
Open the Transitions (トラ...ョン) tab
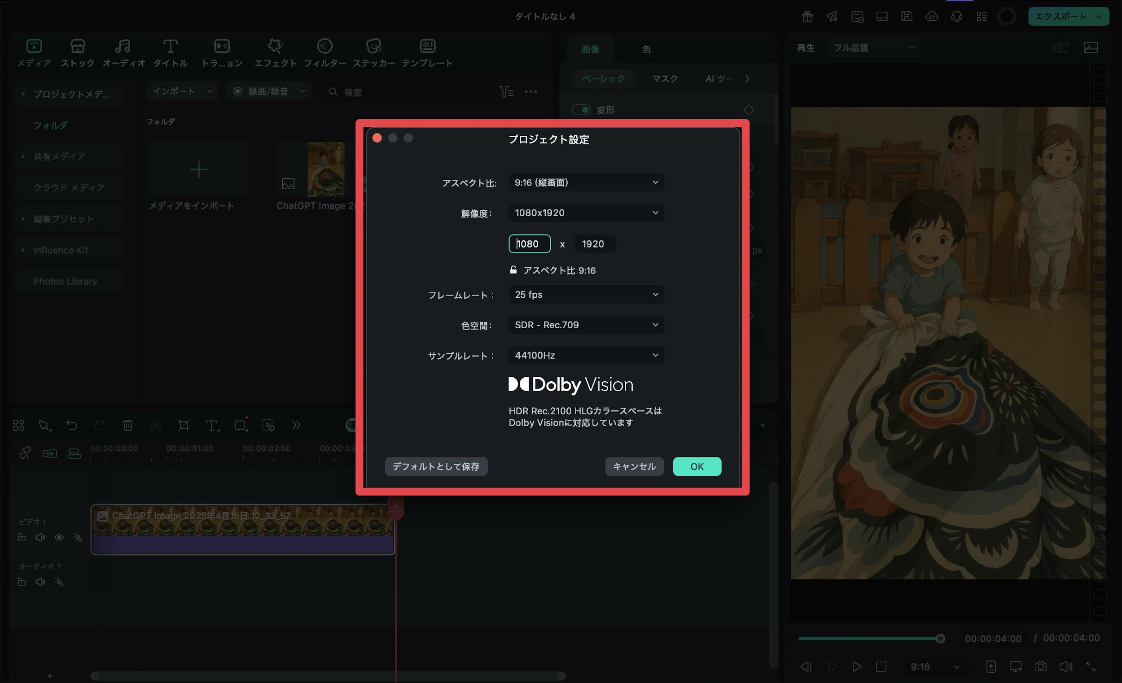point(222,53)
